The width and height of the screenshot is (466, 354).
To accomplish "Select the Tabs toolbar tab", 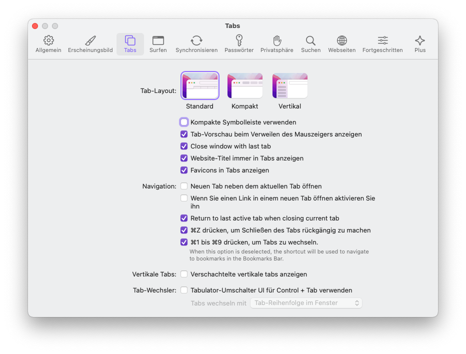I will [x=130, y=44].
